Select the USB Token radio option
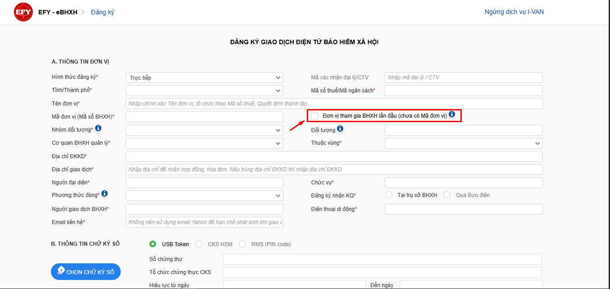The image size is (610, 289). (153, 244)
